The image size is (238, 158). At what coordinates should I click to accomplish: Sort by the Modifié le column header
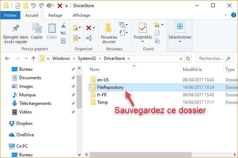pyautogui.click(x=192, y=70)
